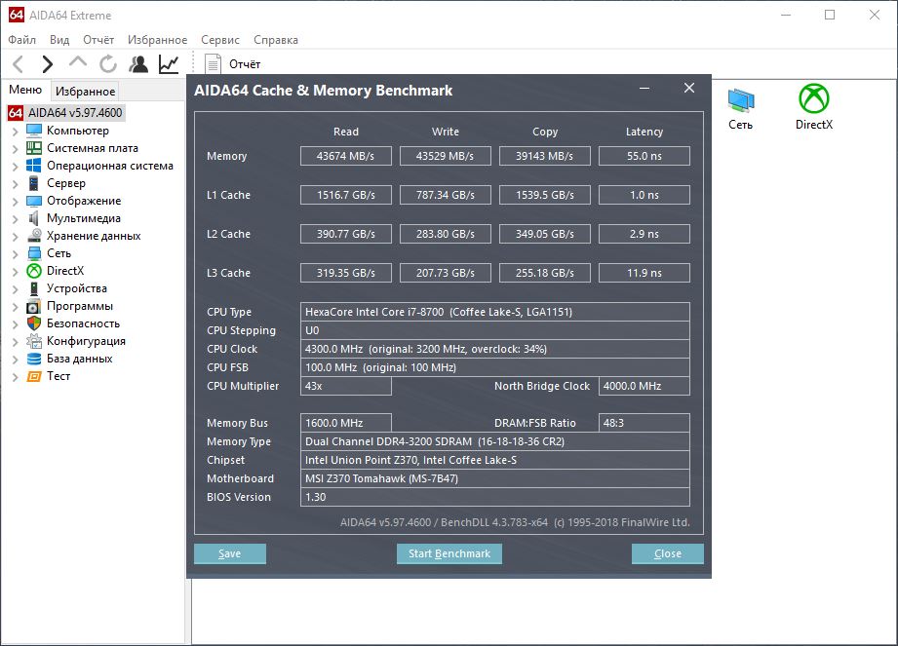The height and width of the screenshot is (646, 898).
Task: Go up one level with the up arrow icon
Action: [77, 62]
